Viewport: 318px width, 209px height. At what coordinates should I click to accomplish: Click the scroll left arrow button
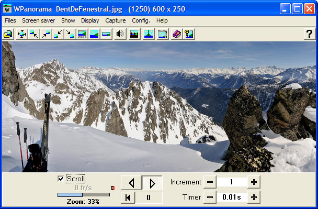[x=131, y=183]
